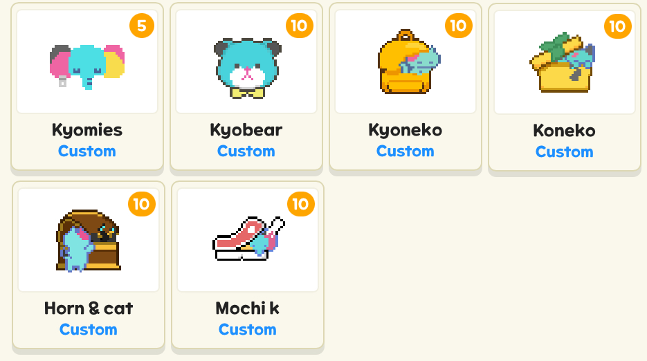Click the Custom link under Kyoneko

405,151
